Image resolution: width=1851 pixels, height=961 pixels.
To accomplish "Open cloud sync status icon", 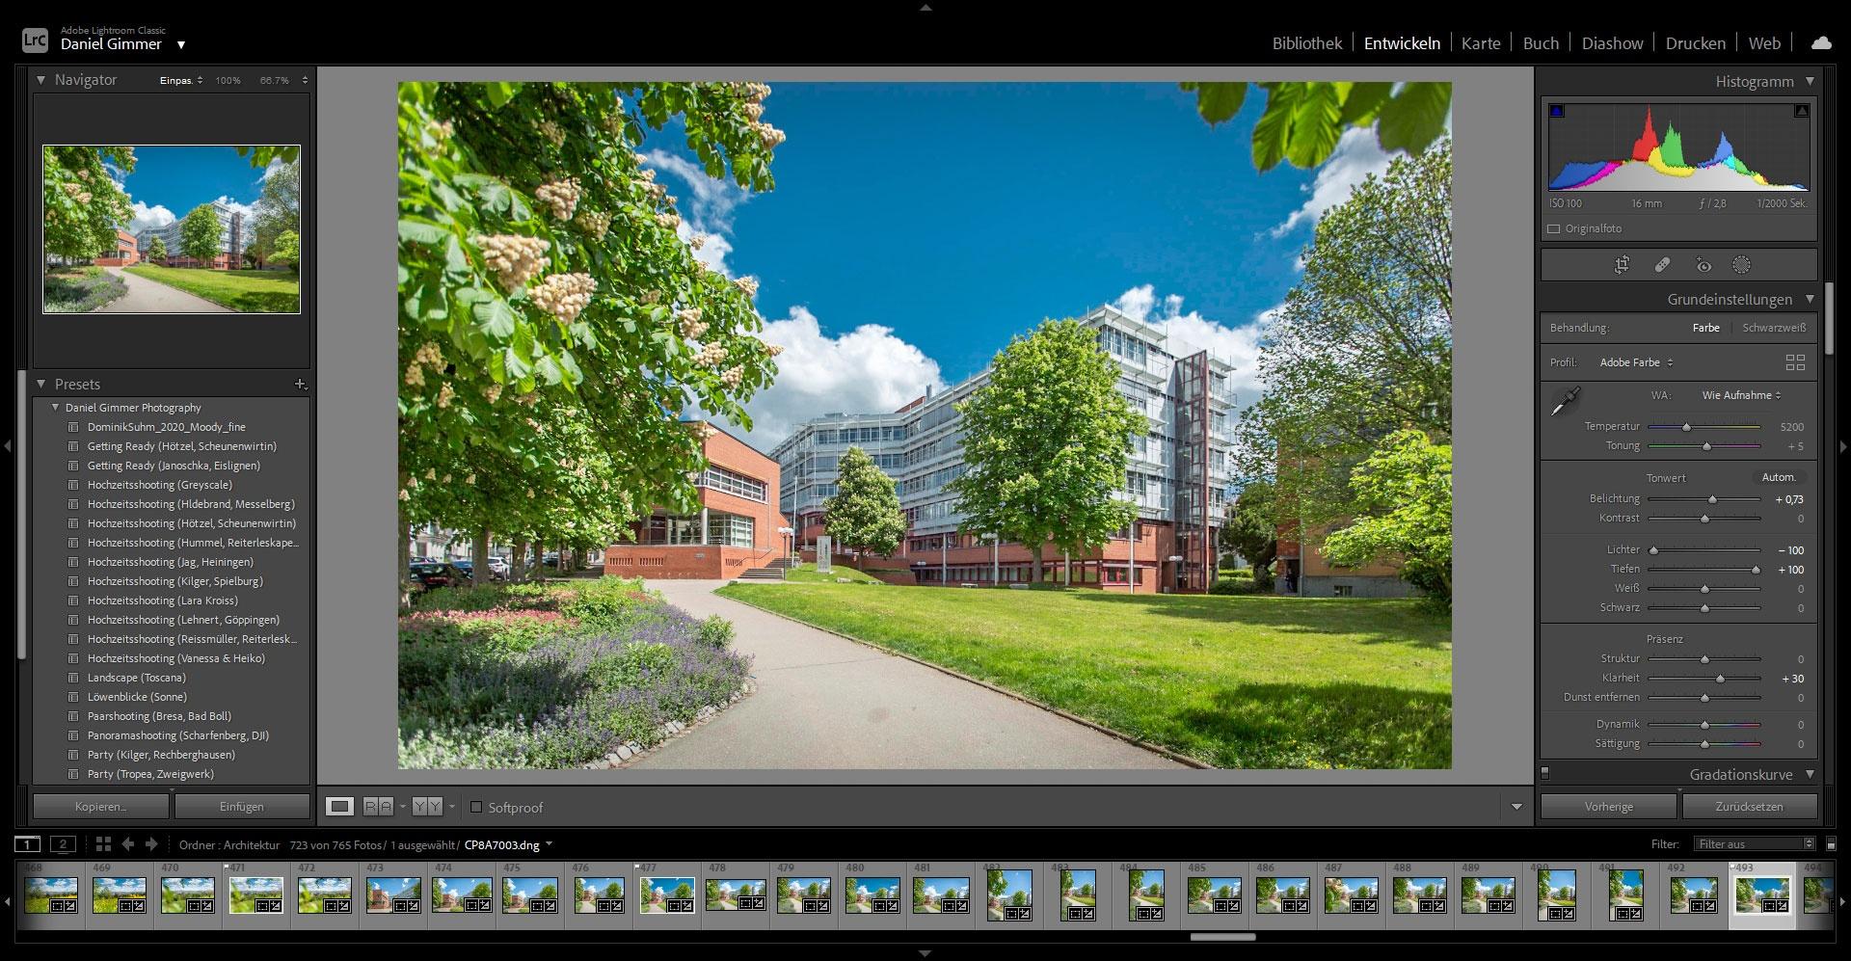I will pyautogui.click(x=1821, y=42).
